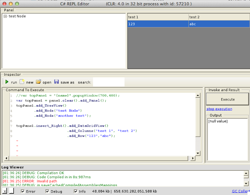Expand the test Node tree item
Image resolution: width=250 pixels, height=195 pixels.
pos(5,16)
